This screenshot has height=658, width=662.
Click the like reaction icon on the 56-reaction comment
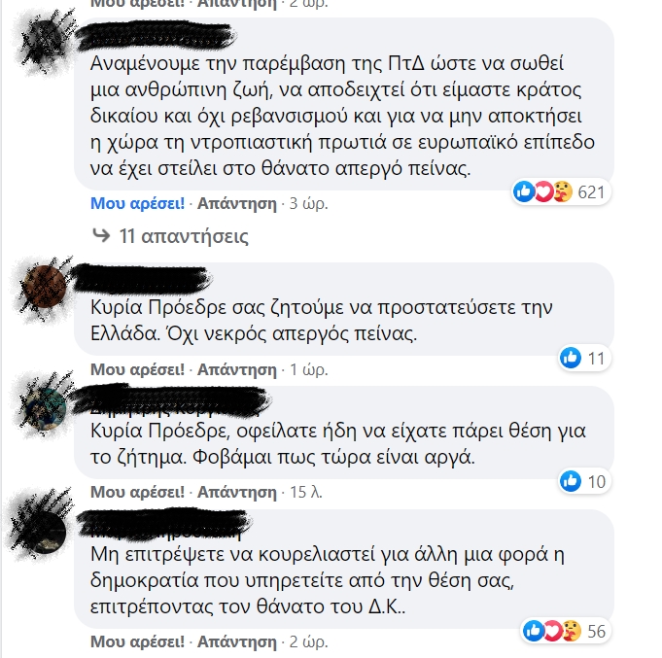534,631
